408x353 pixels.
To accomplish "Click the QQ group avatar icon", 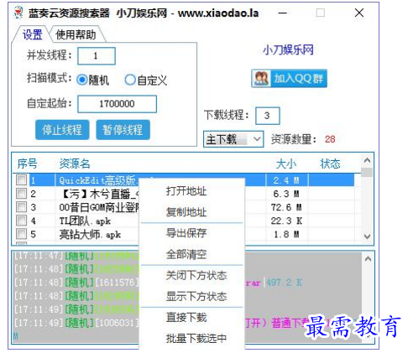I will pyautogui.click(x=261, y=78).
